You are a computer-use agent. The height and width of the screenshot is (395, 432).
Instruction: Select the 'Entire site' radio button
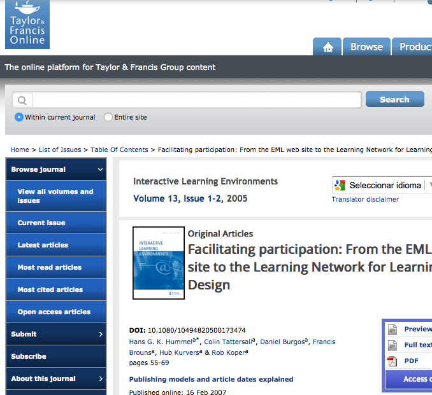tap(108, 117)
